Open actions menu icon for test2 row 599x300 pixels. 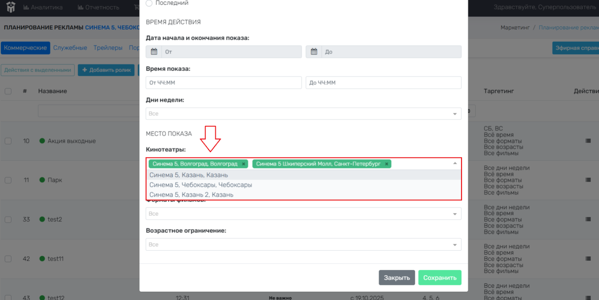pos(588,219)
